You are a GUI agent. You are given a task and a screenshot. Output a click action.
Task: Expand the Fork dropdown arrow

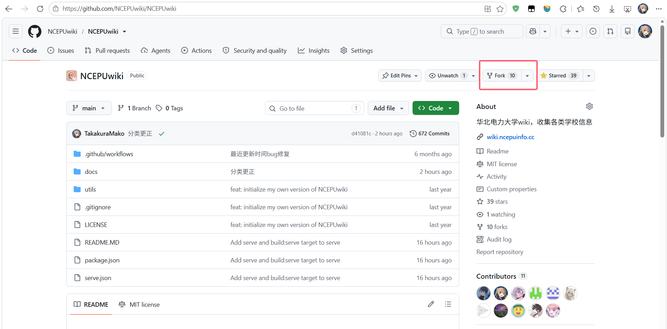coord(527,76)
